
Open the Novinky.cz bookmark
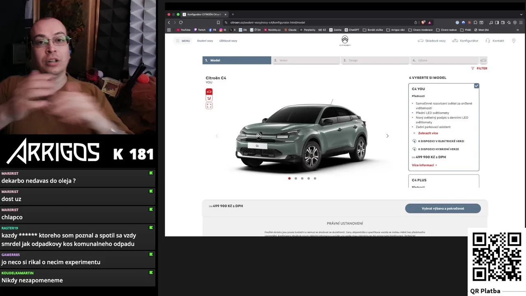tap(272, 30)
